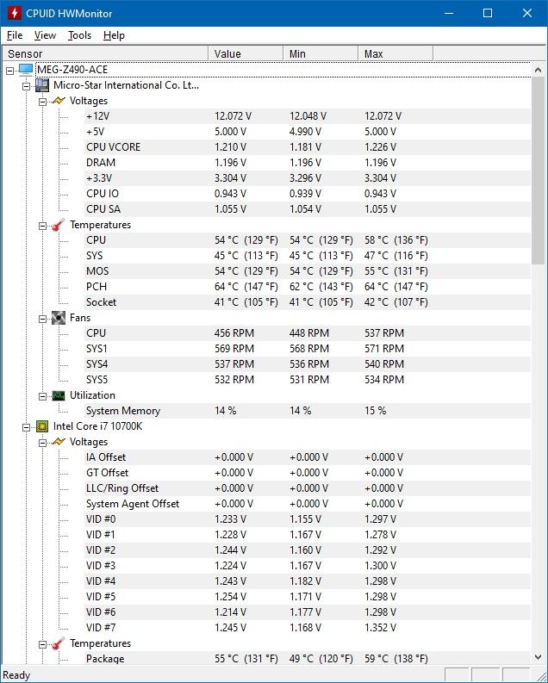548x683 pixels.
Task: Click the Value column header
Action: pos(246,53)
